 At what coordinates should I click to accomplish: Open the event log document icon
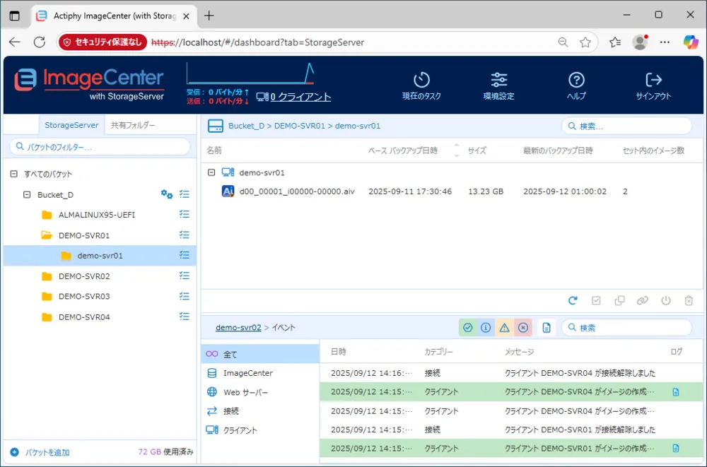click(x=547, y=327)
